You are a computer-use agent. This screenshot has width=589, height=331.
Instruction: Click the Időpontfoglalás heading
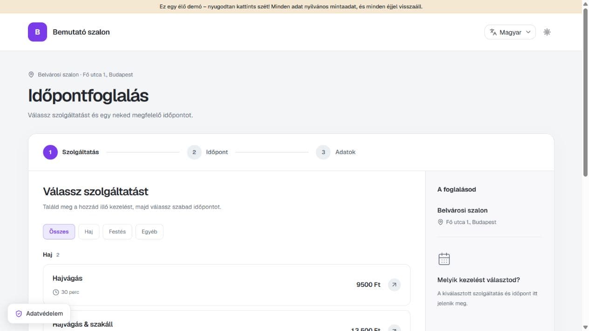88,96
